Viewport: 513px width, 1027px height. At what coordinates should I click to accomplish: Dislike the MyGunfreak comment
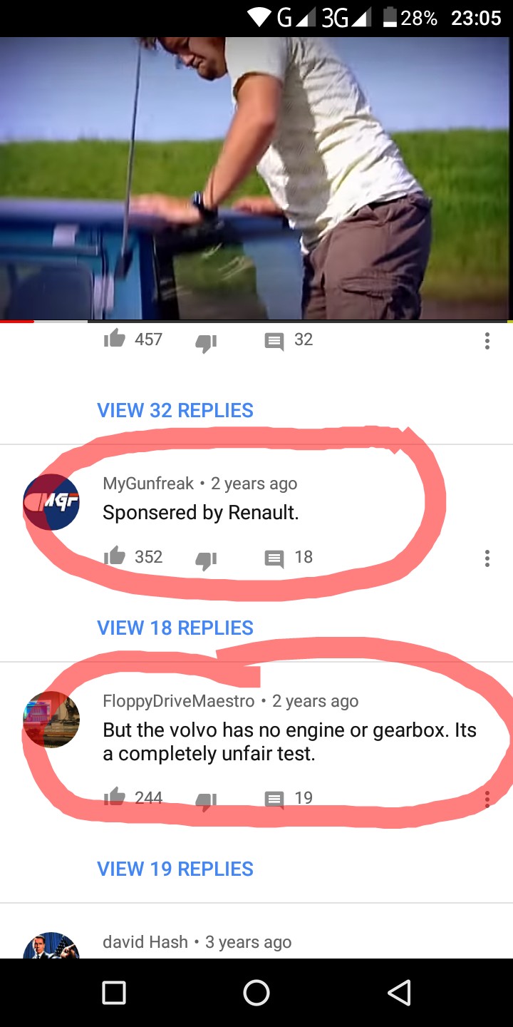point(206,560)
